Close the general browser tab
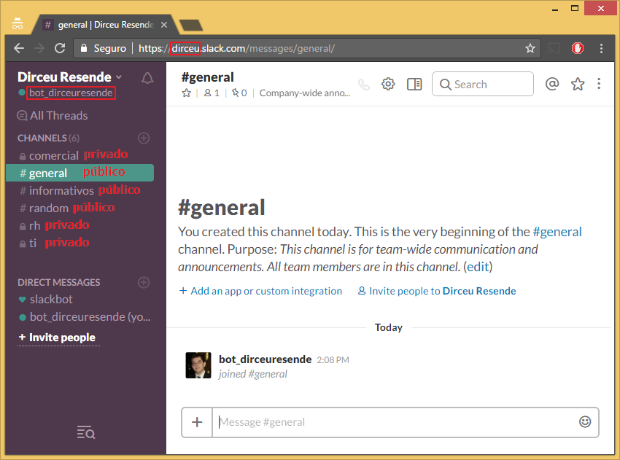This screenshot has width=620, height=460. 164,25
